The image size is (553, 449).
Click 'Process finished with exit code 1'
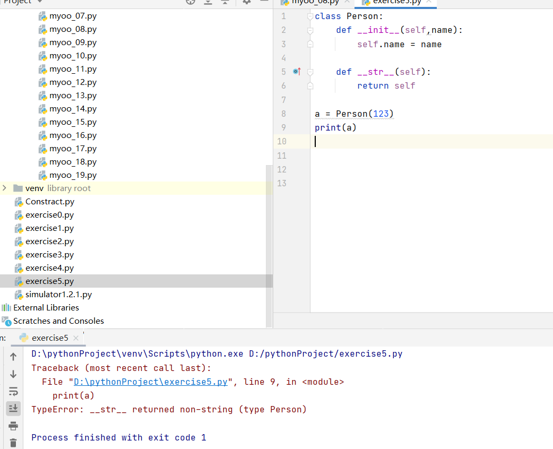119,438
